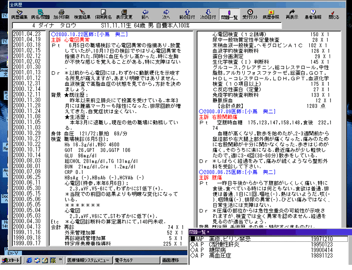
Task: Click the 2000.07.09 record header
Action: (237, 112)
